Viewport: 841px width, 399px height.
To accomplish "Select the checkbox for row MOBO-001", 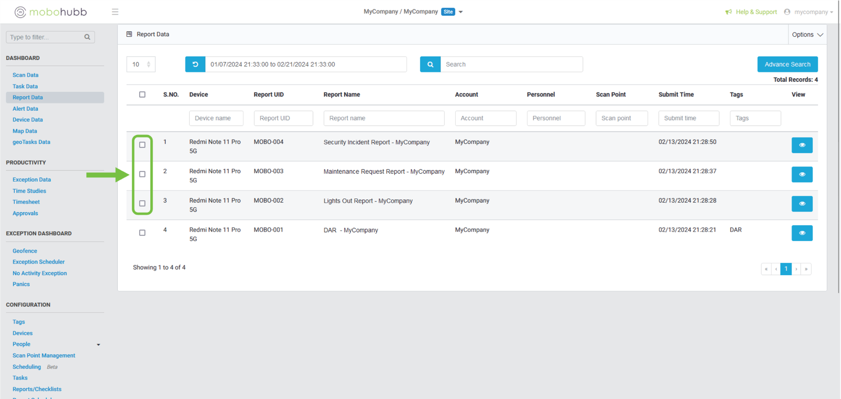I will coord(142,233).
